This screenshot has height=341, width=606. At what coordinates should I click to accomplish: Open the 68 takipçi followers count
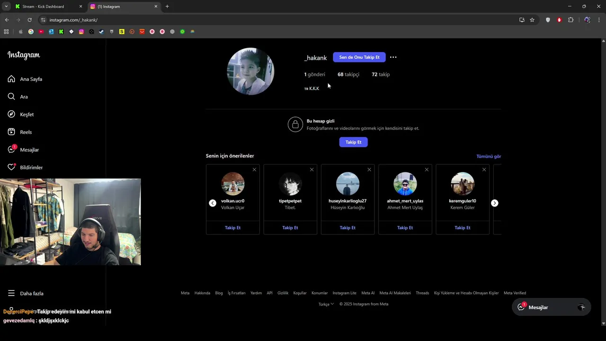(x=348, y=74)
